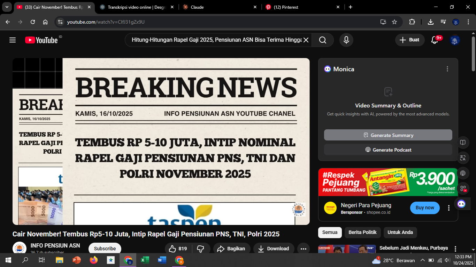
Task: Go to the YouTube home logo
Action: (41, 40)
